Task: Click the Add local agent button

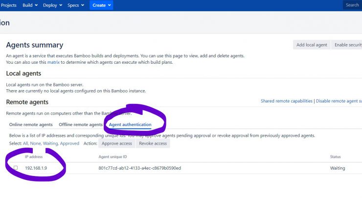Action: point(312,45)
